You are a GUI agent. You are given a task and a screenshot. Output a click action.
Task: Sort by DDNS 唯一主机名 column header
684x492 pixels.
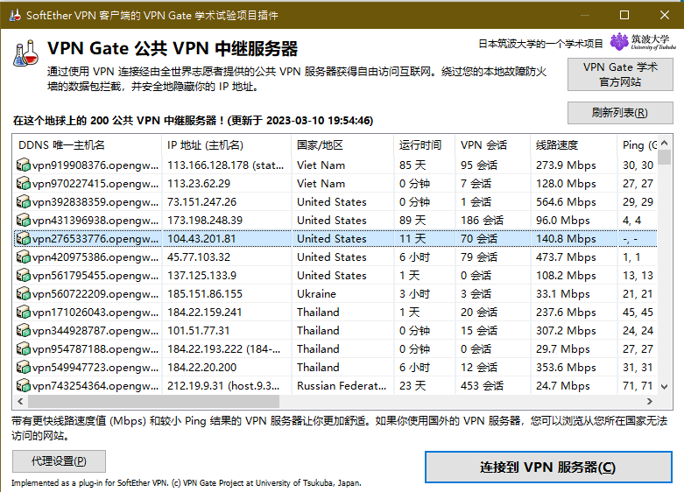(x=88, y=144)
